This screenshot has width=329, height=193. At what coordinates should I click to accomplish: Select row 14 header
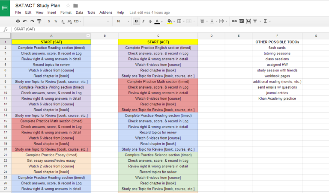6,116
